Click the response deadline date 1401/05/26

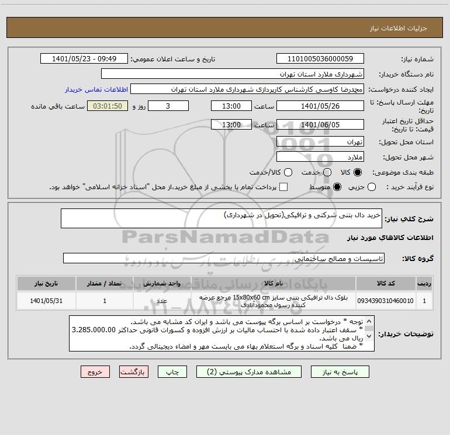(x=320, y=106)
